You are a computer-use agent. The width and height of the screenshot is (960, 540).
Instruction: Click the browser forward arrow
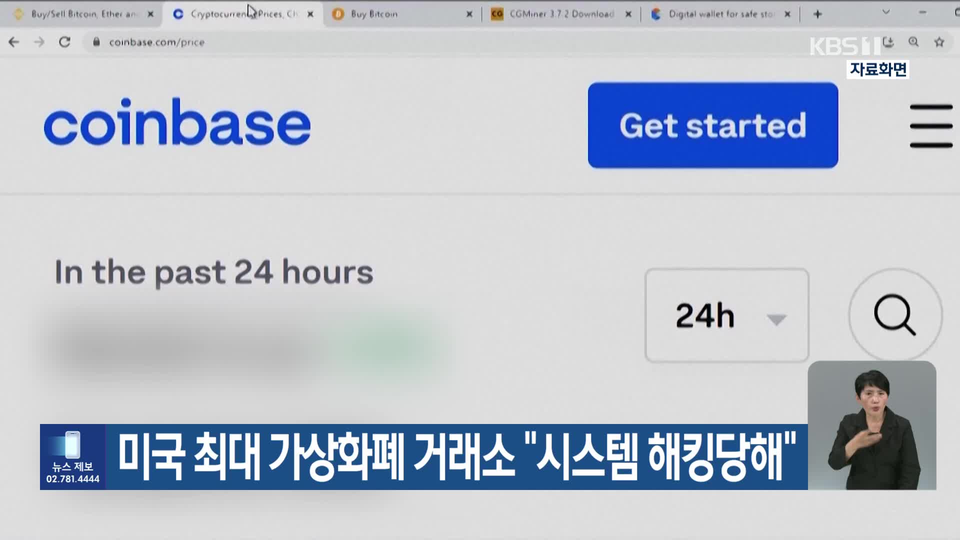39,42
